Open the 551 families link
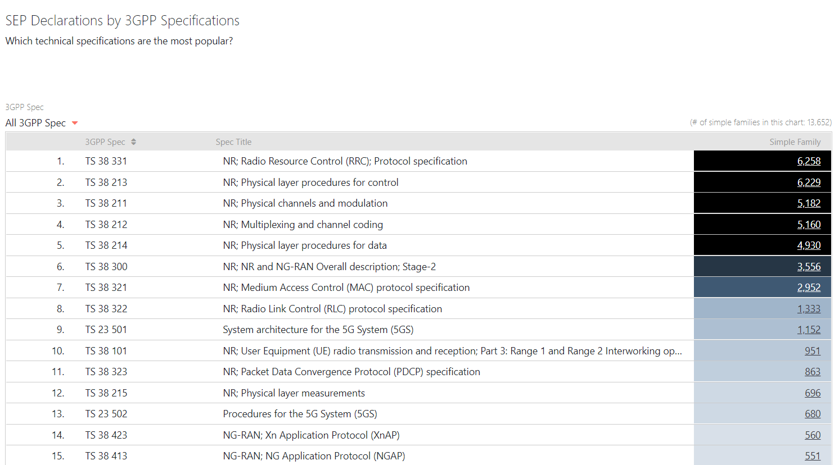Screen dimensions: 839x465 coord(813,456)
